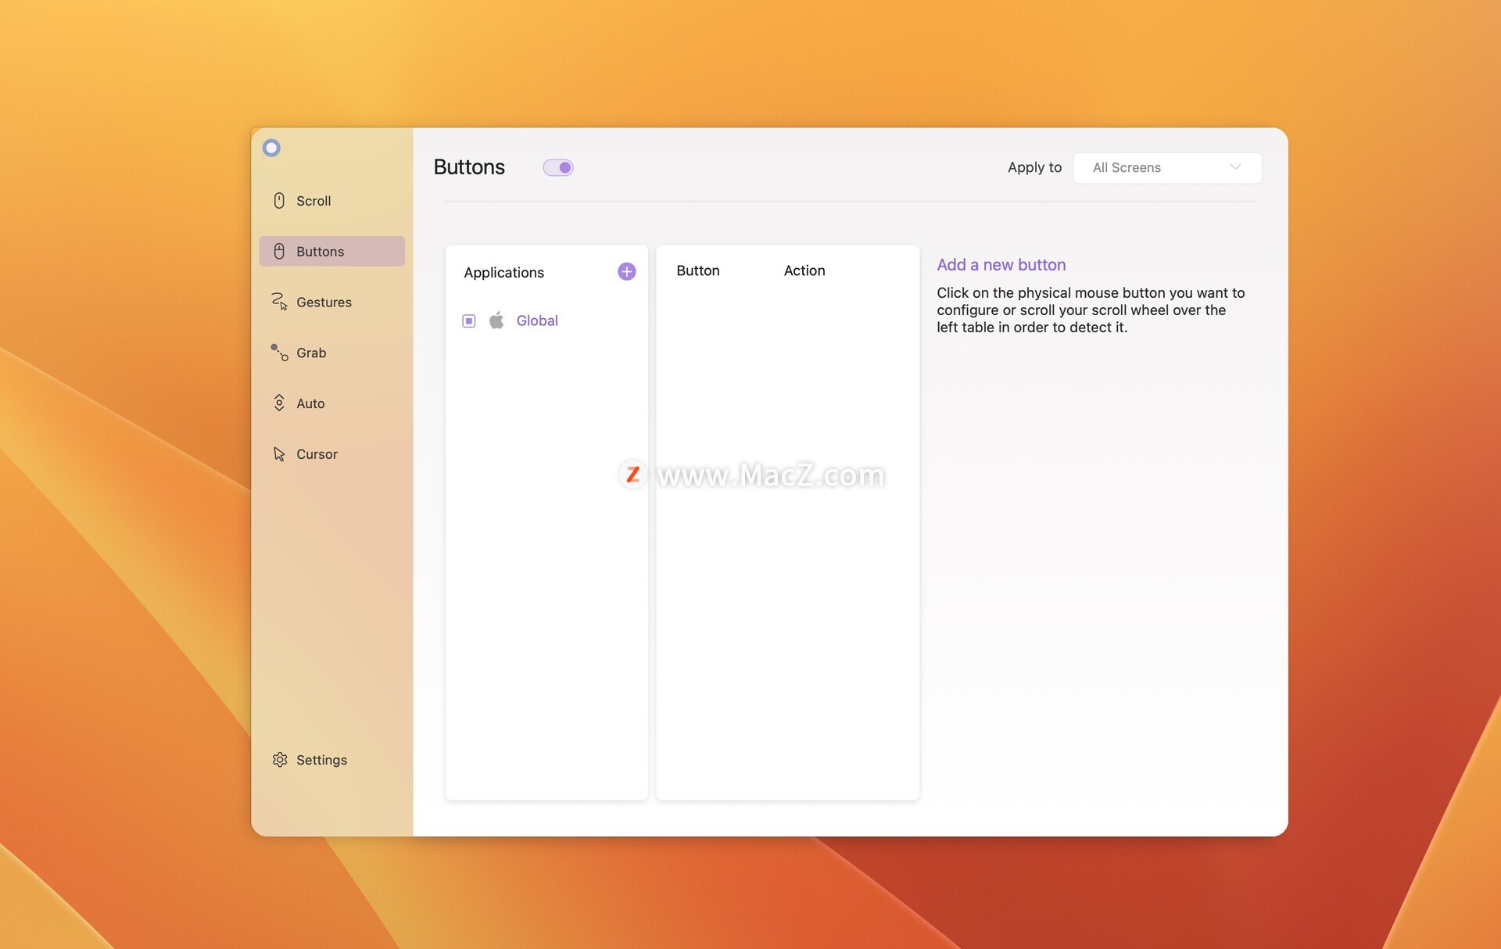The height and width of the screenshot is (949, 1501).
Task: Click the Gestures swipe icon in sidebar
Action: point(279,302)
